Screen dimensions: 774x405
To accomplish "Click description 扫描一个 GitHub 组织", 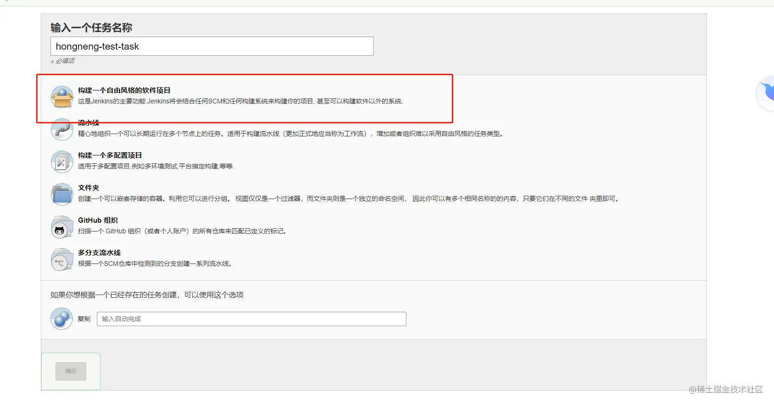I will 184,231.
